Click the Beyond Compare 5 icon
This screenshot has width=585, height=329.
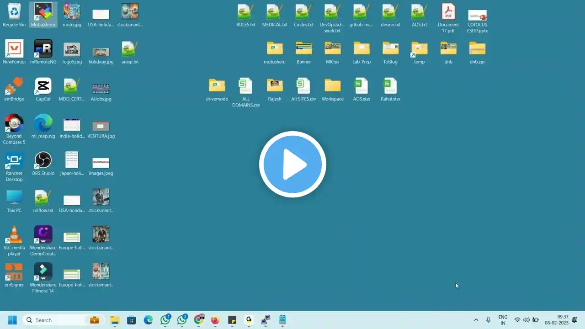pos(14,129)
